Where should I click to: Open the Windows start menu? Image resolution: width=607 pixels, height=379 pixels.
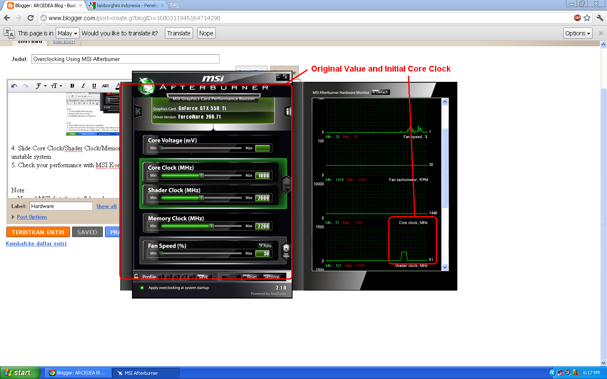[20, 373]
